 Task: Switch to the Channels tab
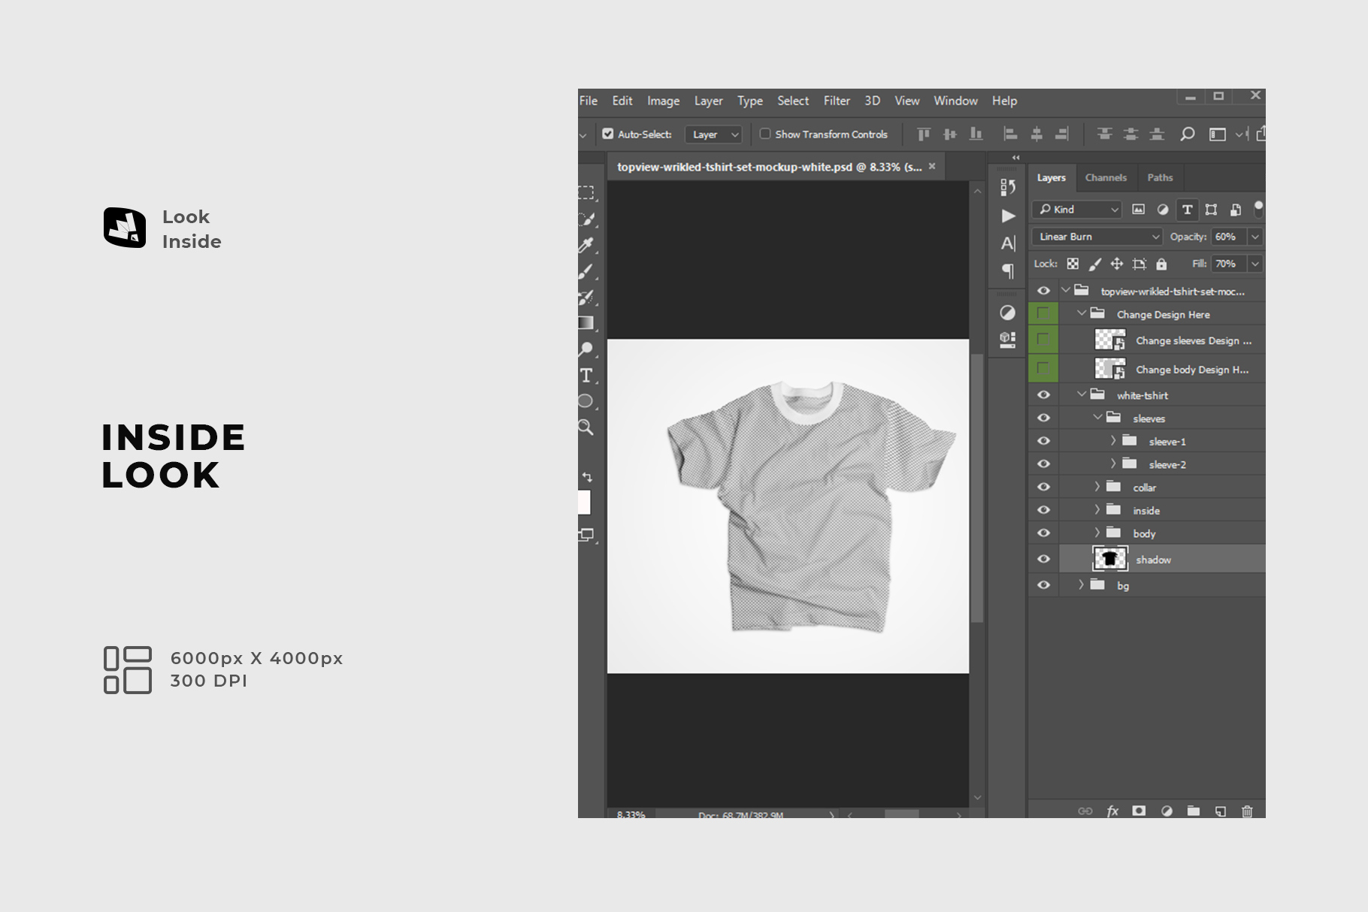[1106, 178]
